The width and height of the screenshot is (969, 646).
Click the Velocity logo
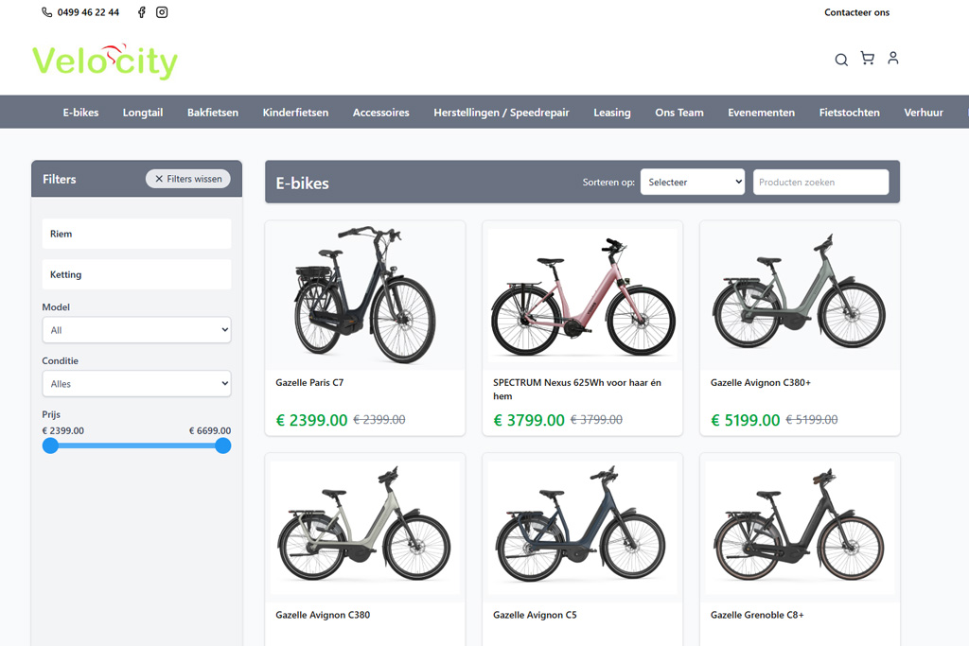pos(105,61)
